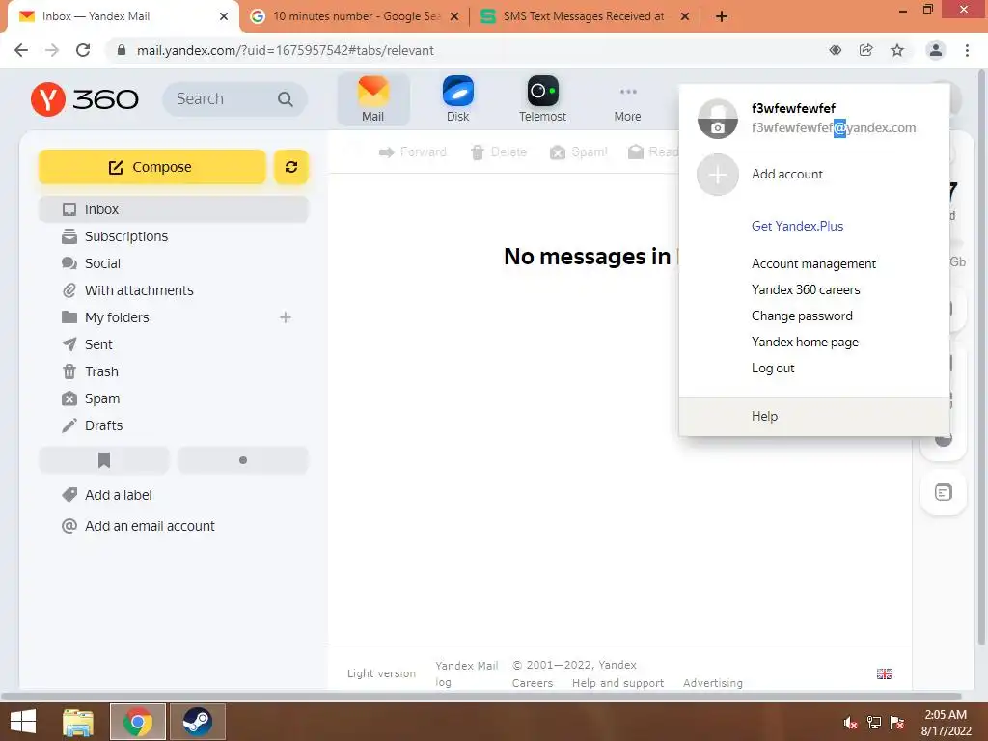The width and height of the screenshot is (988, 741).
Task: Open the Sent folder
Action: coord(98,344)
